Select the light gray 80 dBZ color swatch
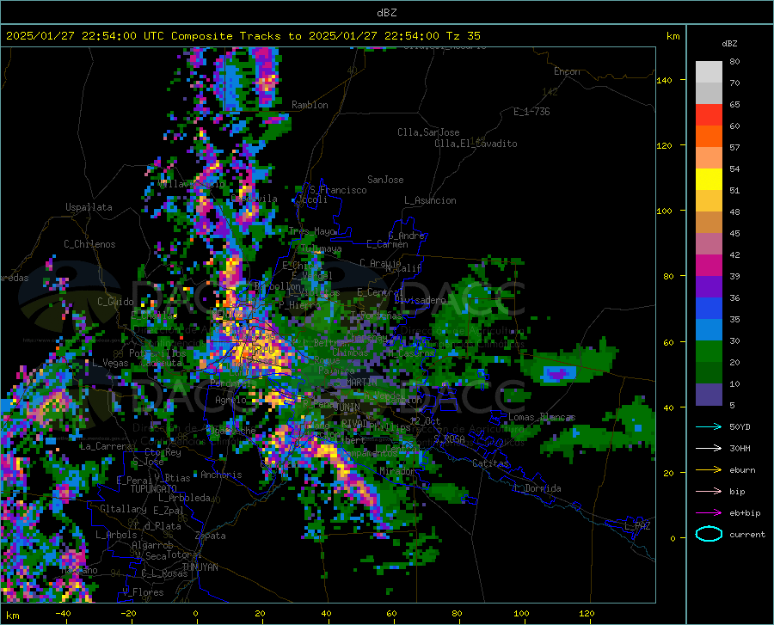This screenshot has height=625, width=774. (x=709, y=71)
